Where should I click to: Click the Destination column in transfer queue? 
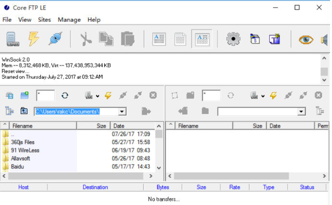point(95,187)
